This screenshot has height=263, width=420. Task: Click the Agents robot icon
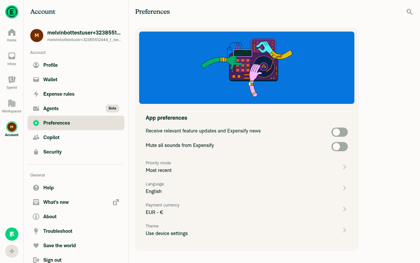[x=36, y=108]
